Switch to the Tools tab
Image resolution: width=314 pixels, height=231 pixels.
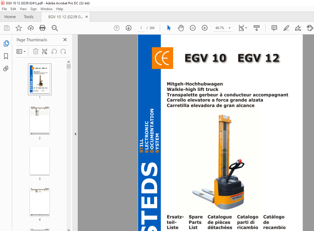(x=29, y=17)
